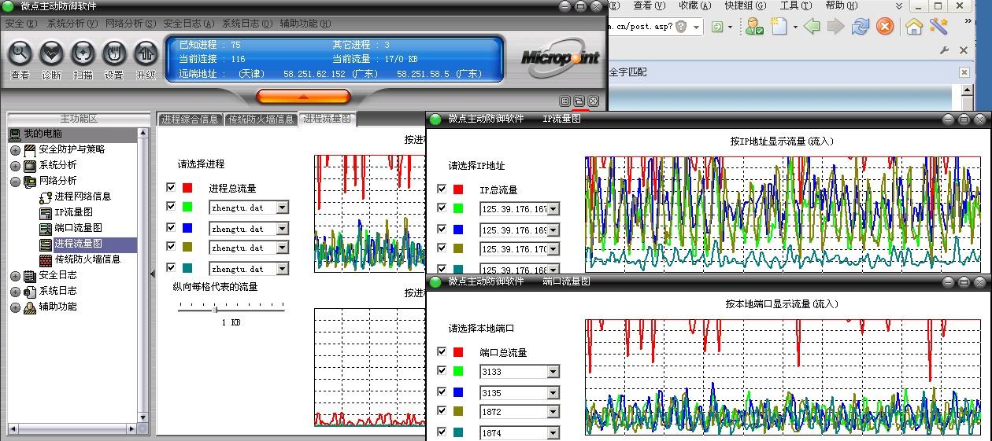Select 进程网络信息 tree item
The image size is (992, 441).
pos(83,197)
